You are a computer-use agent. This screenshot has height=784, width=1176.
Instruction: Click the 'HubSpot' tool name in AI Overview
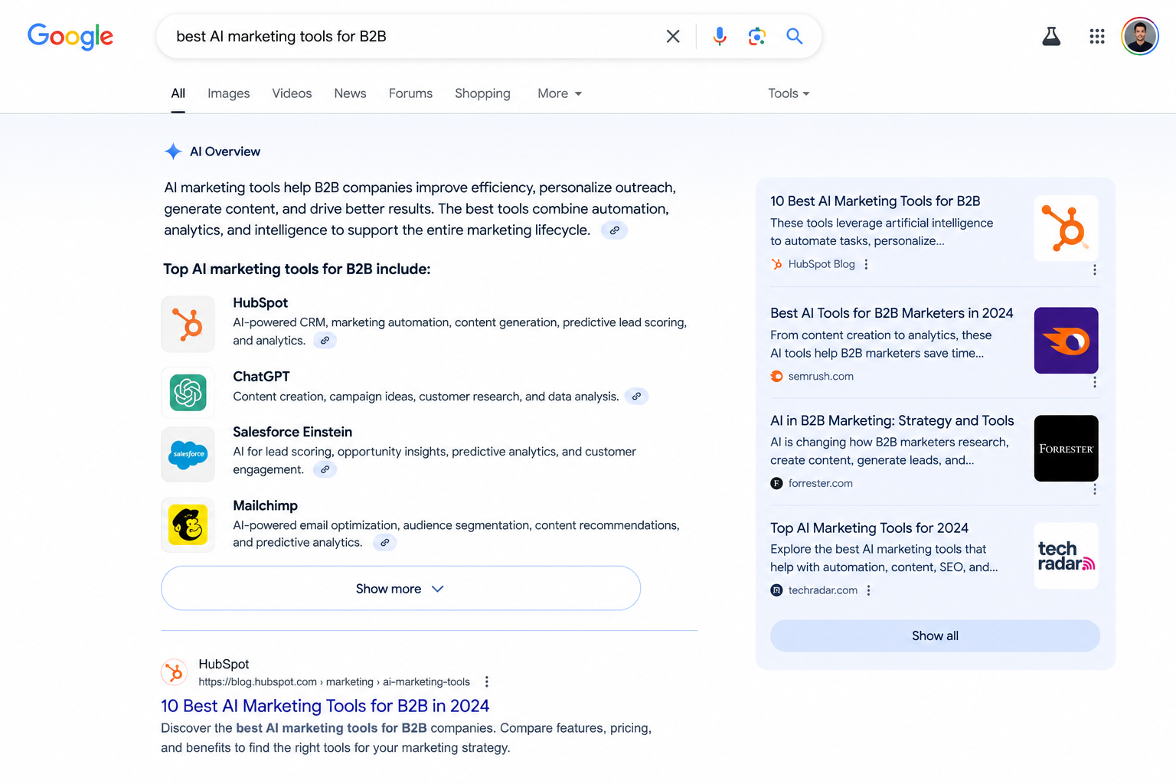(x=260, y=303)
